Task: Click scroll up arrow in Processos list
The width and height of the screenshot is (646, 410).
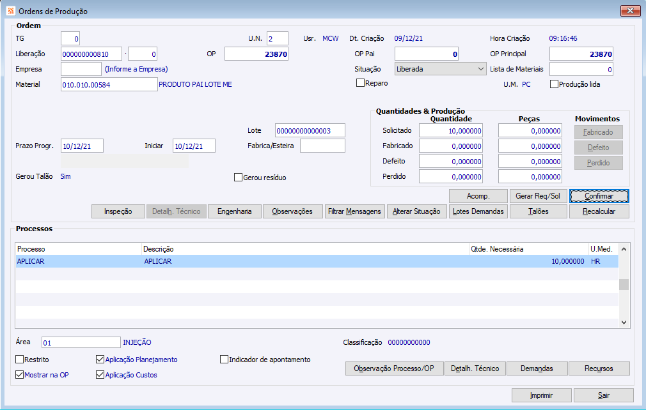Action: click(624, 249)
